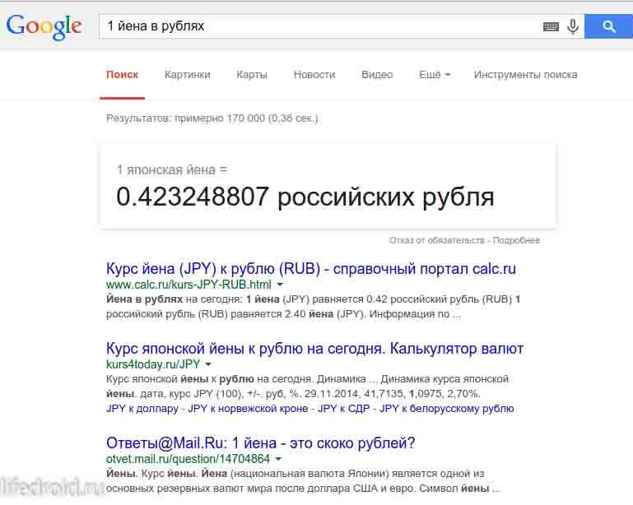Start voice search with microphone icon

coord(572,26)
